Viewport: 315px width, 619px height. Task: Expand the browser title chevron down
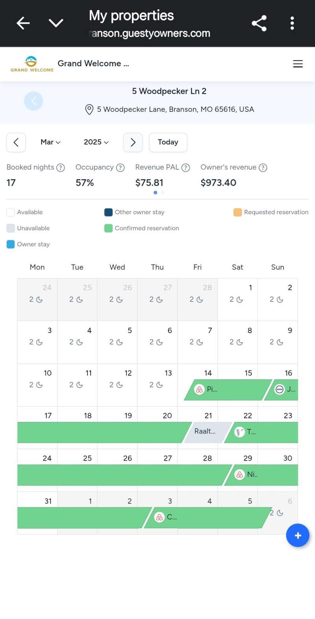[56, 23]
